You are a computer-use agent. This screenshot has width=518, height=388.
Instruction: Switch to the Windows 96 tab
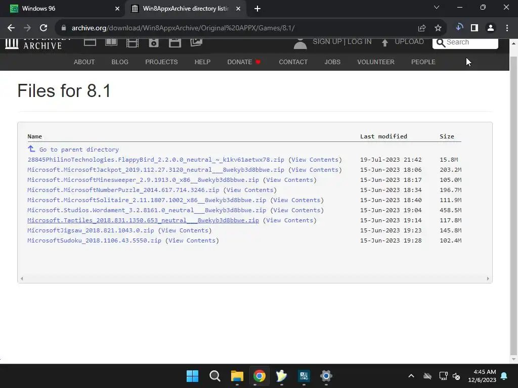tap(63, 9)
